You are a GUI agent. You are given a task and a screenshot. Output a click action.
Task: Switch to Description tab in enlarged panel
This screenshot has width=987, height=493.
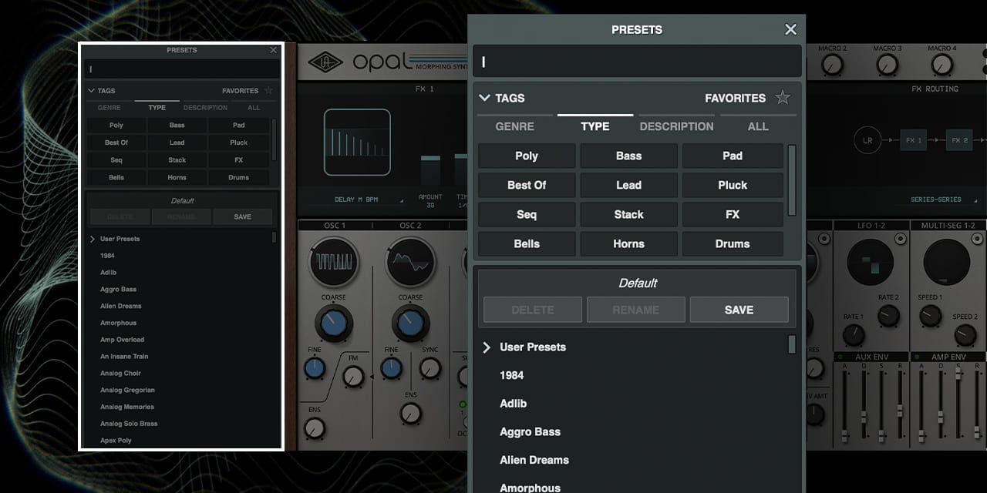pos(676,126)
